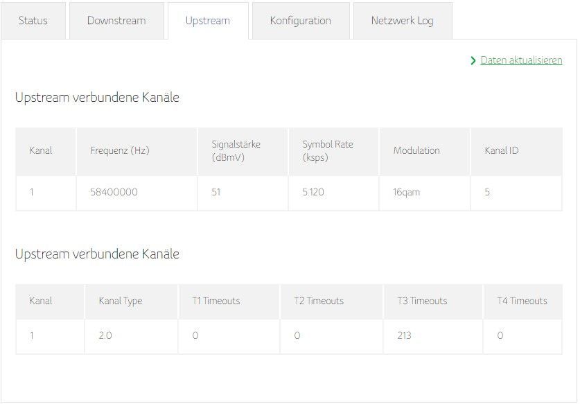
Task: Open the Status tab
Action: [33, 21]
